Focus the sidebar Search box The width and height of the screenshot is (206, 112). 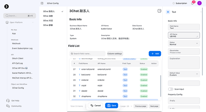tap(20, 16)
